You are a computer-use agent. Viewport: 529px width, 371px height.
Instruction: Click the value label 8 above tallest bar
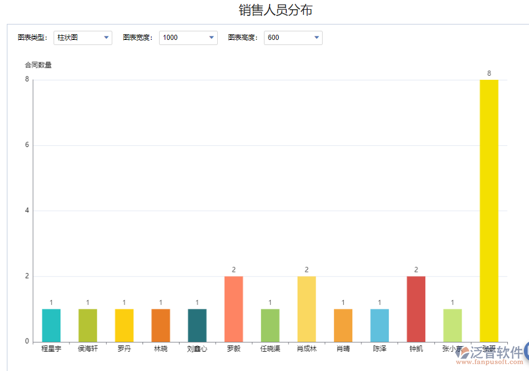[x=489, y=73]
